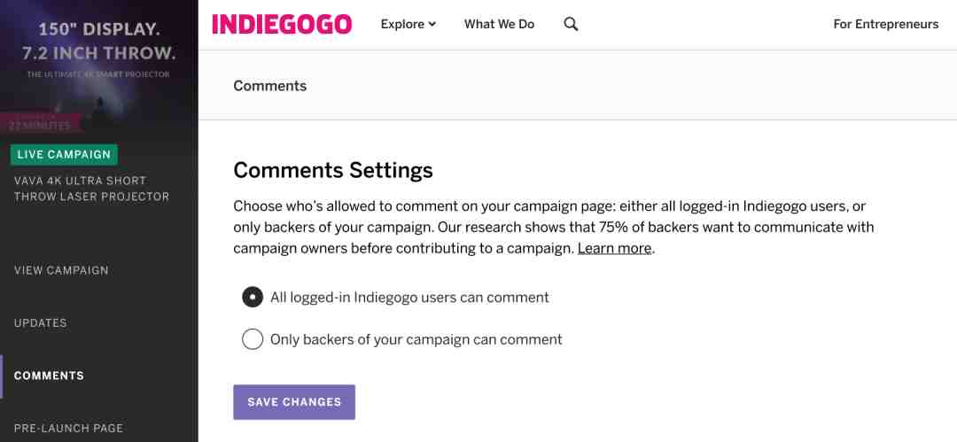Click the All logged-in users option label

409,298
